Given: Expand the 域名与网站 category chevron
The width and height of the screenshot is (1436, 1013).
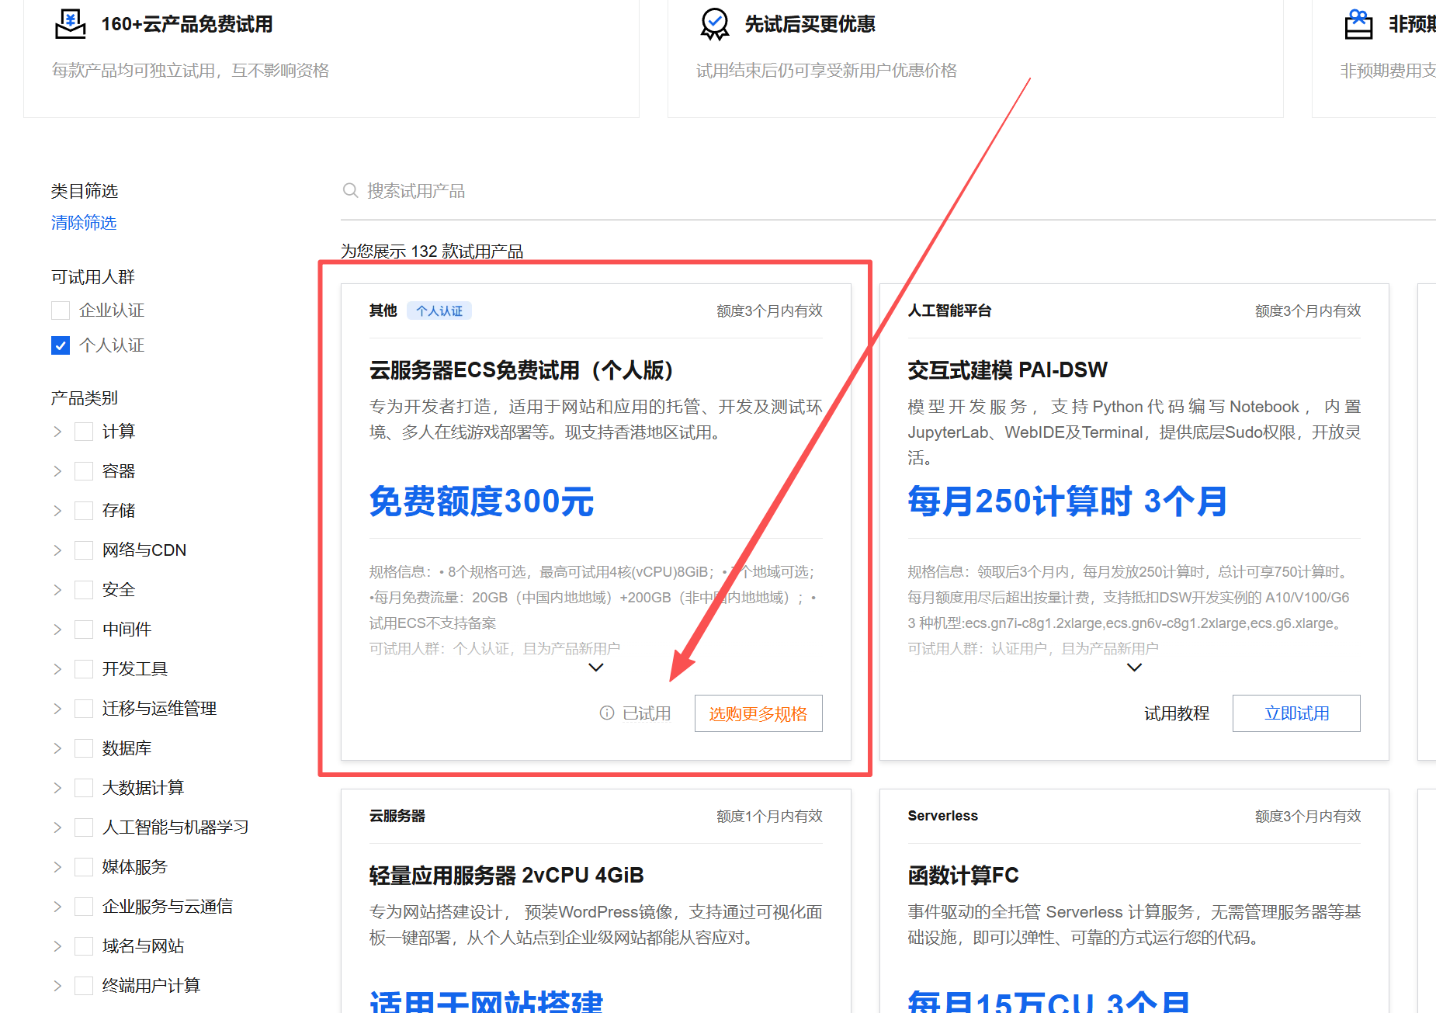Looking at the screenshot, I should pos(57,946).
